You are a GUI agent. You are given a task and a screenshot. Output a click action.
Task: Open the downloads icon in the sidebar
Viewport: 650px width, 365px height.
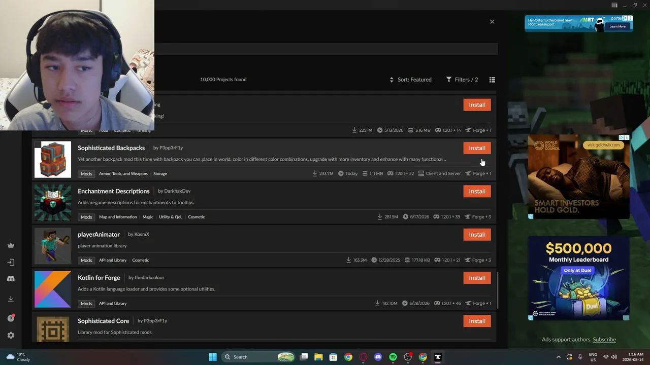(11, 299)
